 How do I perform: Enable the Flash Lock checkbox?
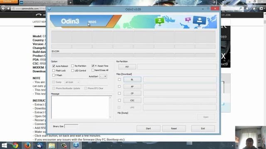54,70
